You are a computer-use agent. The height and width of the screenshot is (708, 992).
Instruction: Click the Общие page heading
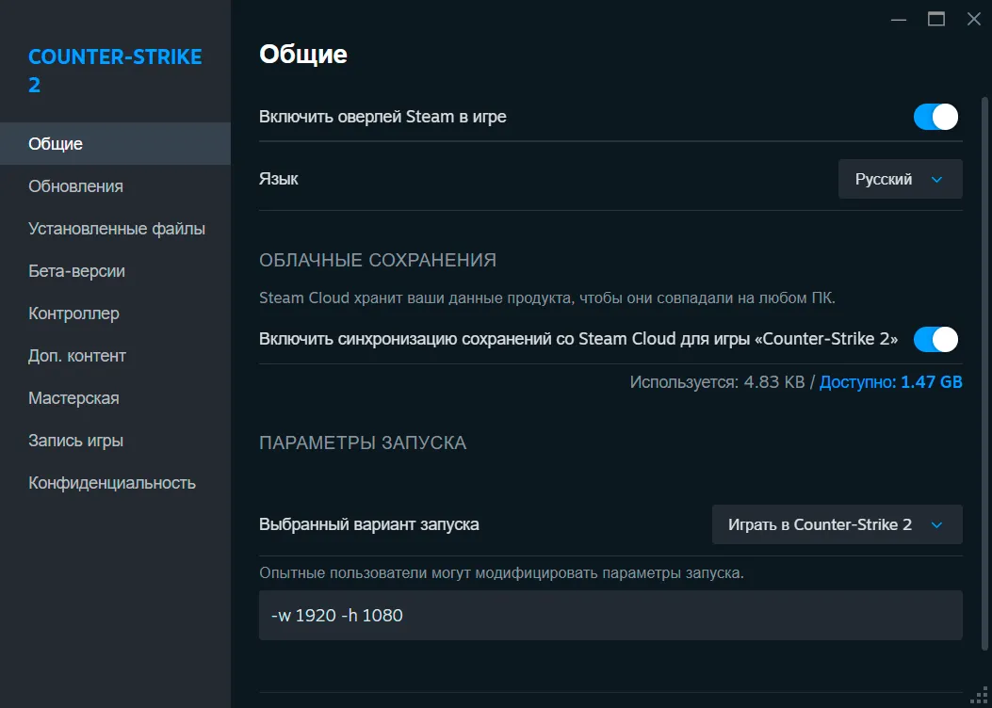(x=303, y=55)
